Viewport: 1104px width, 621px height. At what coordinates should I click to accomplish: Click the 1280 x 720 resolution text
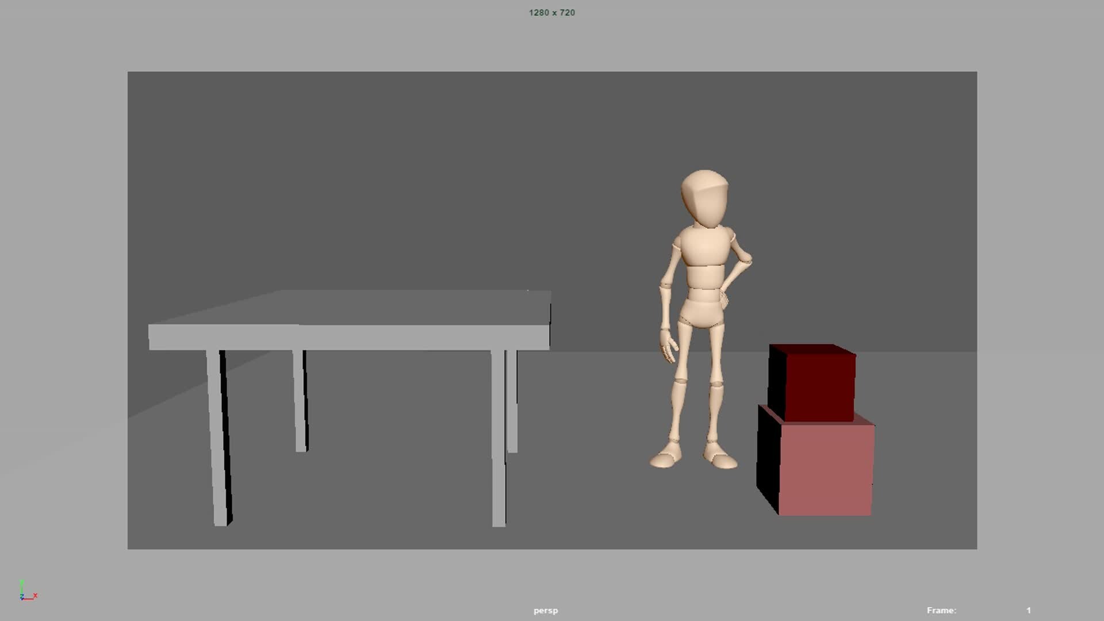pos(551,13)
